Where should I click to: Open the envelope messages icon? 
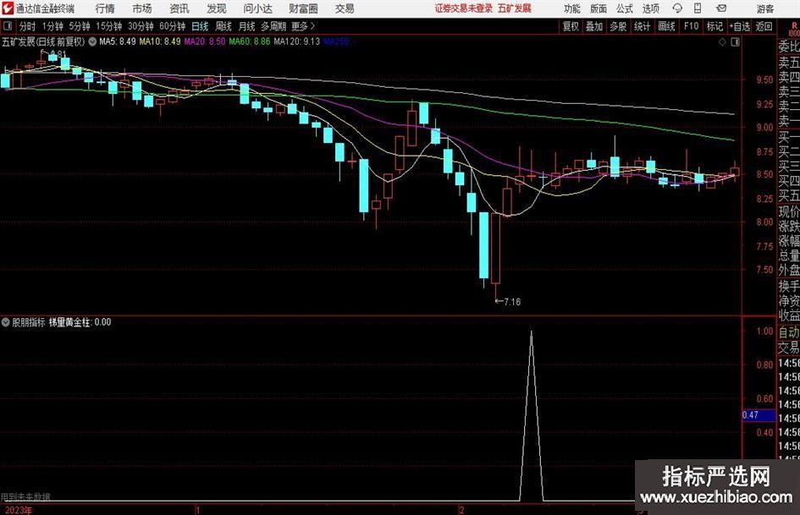click(x=721, y=8)
